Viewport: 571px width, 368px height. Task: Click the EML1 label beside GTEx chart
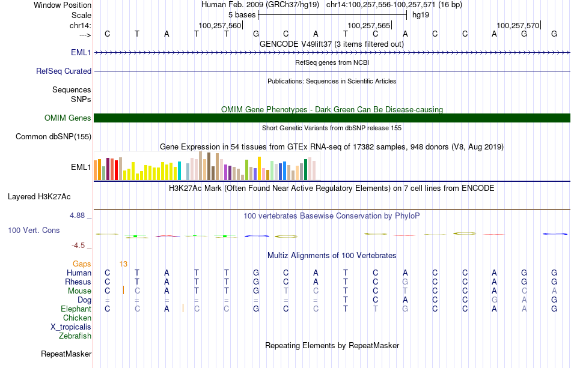[81, 167]
